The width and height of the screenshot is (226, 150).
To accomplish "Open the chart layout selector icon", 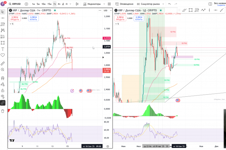I will pyautogui.click(x=210, y=4).
